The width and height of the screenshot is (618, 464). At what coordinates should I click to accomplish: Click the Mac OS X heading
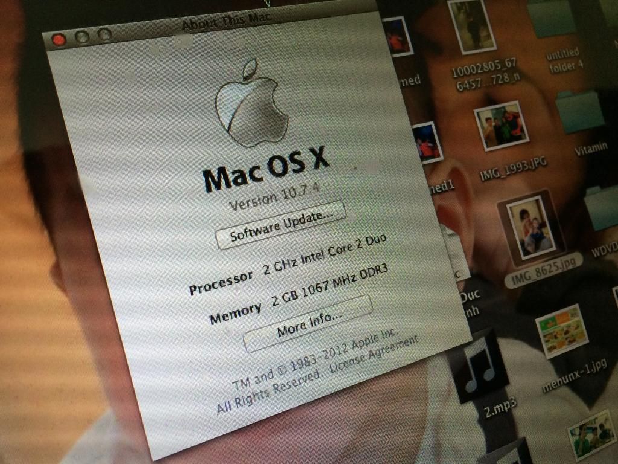click(x=266, y=169)
